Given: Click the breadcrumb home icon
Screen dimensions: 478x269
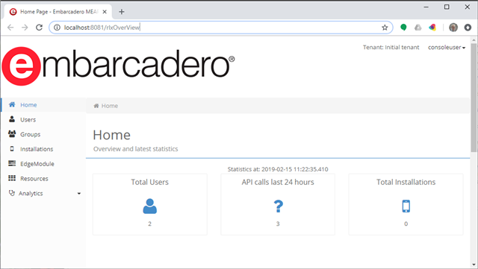Looking at the screenshot, I should click(96, 106).
